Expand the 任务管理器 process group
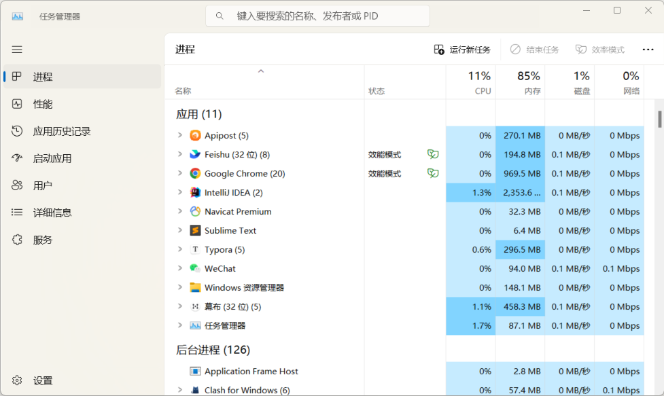The image size is (664, 396). point(180,326)
